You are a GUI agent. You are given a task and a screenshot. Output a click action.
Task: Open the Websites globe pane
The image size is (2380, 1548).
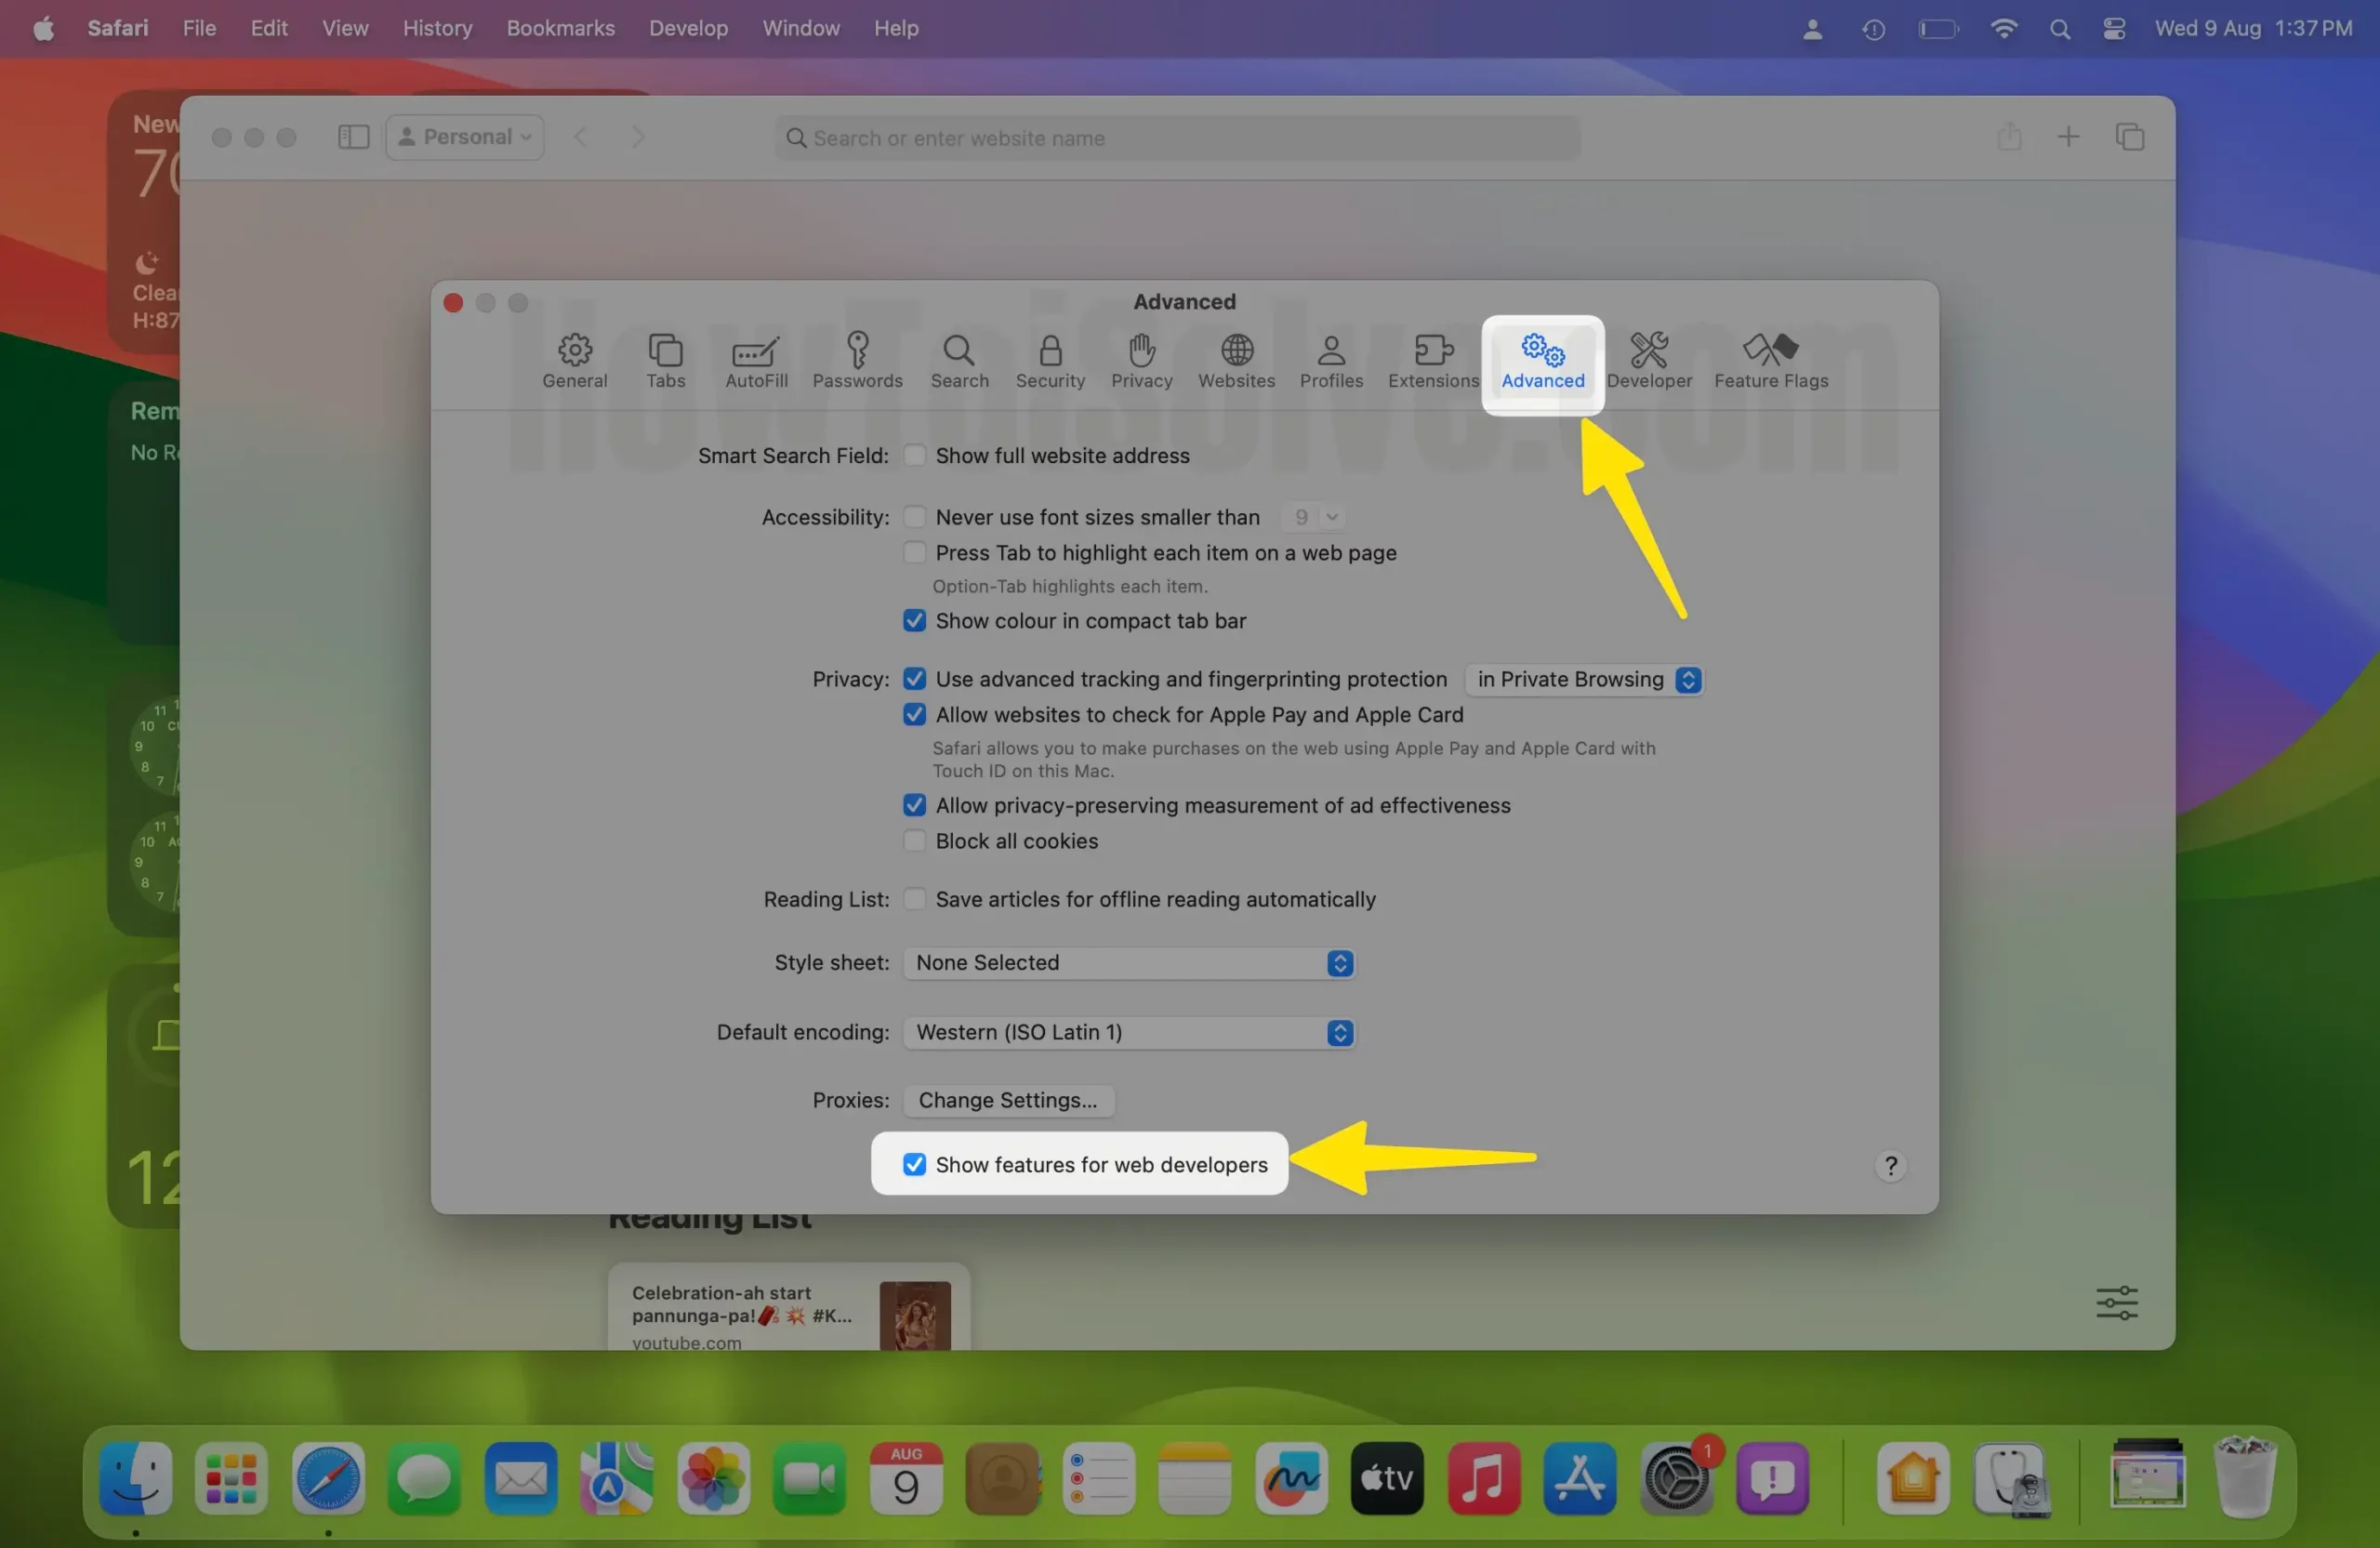(1236, 361)
